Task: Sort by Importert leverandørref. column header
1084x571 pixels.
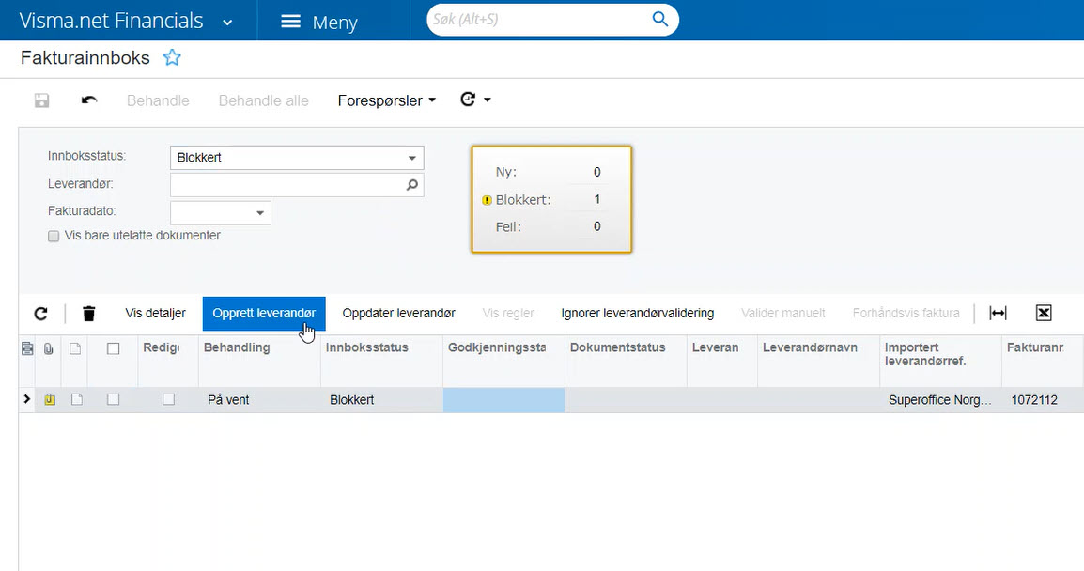Action: [x=941, y=361]
